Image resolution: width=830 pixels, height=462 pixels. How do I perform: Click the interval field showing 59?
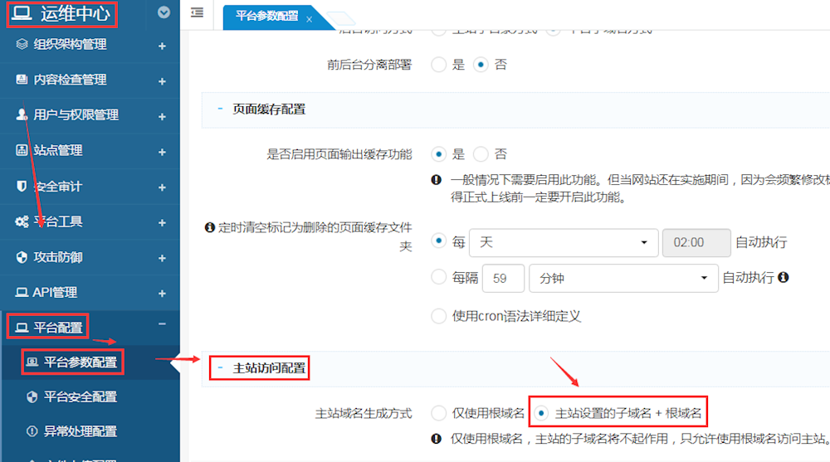pos(502,279)
